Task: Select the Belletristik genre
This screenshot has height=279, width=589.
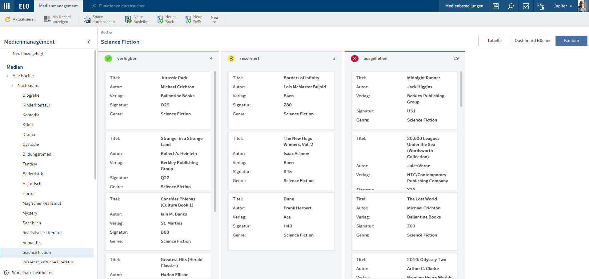Action: pos(33,174)
